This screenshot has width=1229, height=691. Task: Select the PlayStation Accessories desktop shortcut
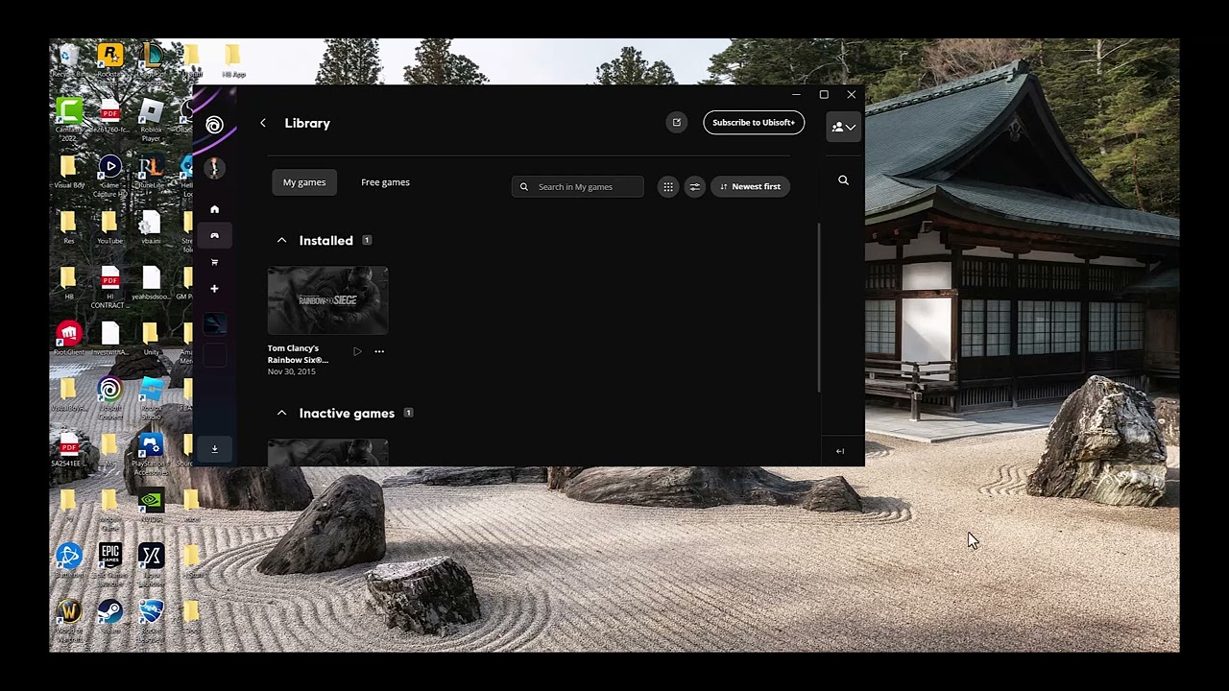(x=151, y=454)
